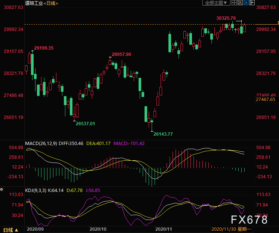The image size is (279, 233).
Task: Click the small red circle marker at left edge
Action: pyautogui.click(x=2, y=190)
